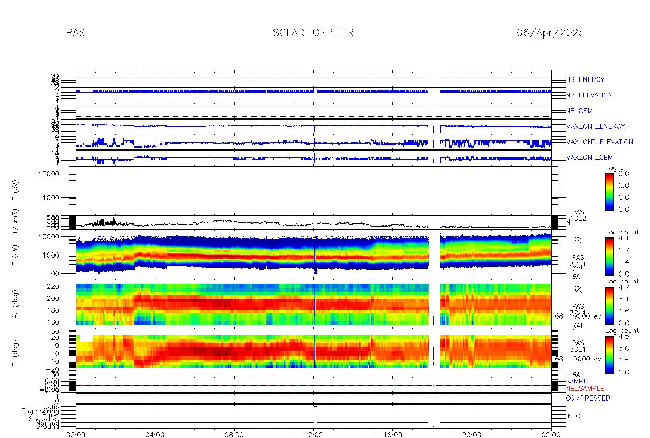Click the El (deg) axis title
Image resolution: width=650 pixels, height=438 pixels.
point(15,353)
